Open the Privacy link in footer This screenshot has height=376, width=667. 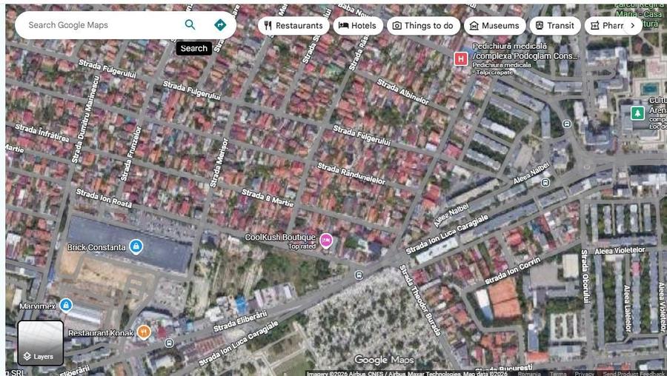(x=585, y=374)
